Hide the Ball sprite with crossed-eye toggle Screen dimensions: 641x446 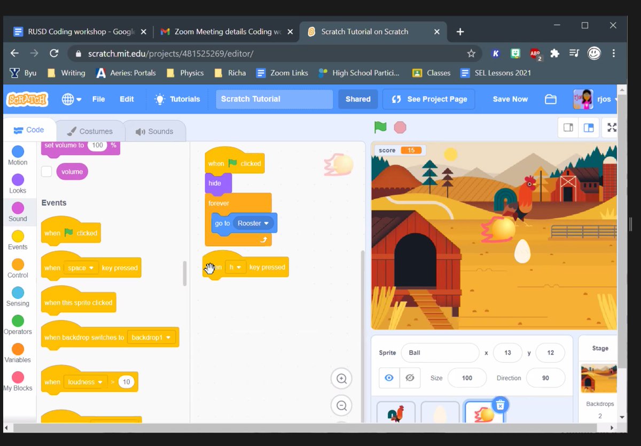click(x=410, y=378)
